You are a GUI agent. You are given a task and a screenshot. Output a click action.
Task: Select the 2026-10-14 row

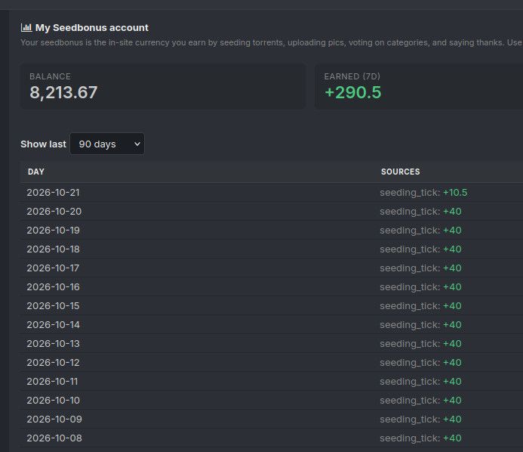(x=272, y=325)
